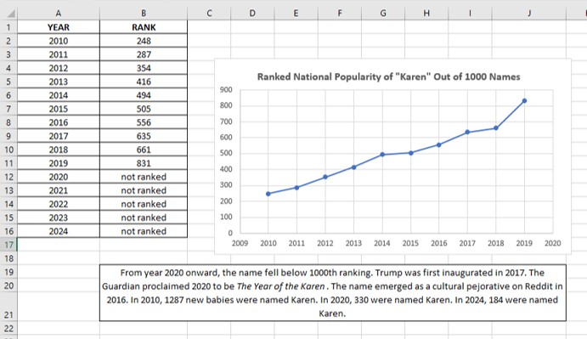Select column B header
587x339 pixels.
pos(144,13)
